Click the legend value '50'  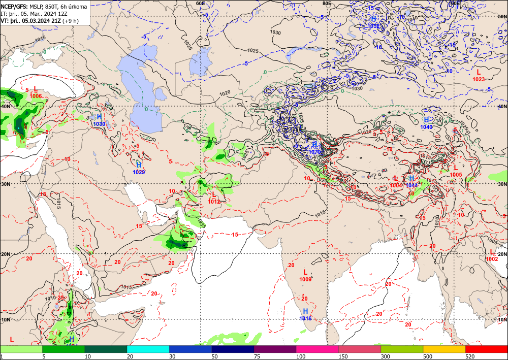click(215, 356)
